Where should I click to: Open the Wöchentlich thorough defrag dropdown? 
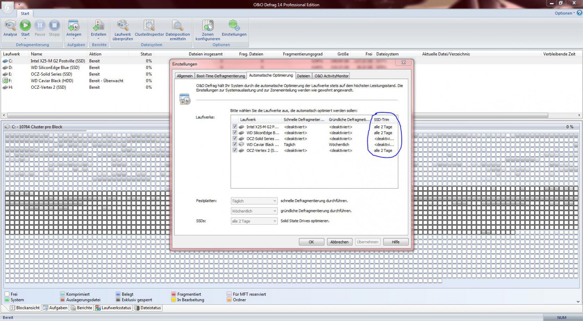(254, 211)
